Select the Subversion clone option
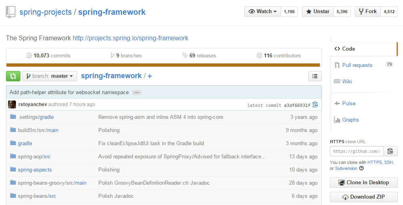 (346, 168)
